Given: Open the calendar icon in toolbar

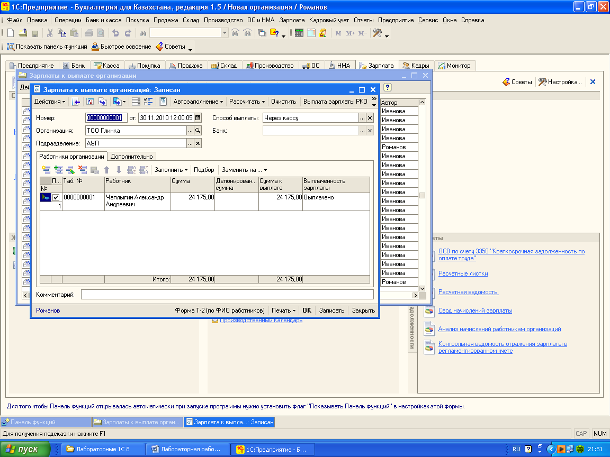Looking at the screenshot, I should (x=311, y=33).
